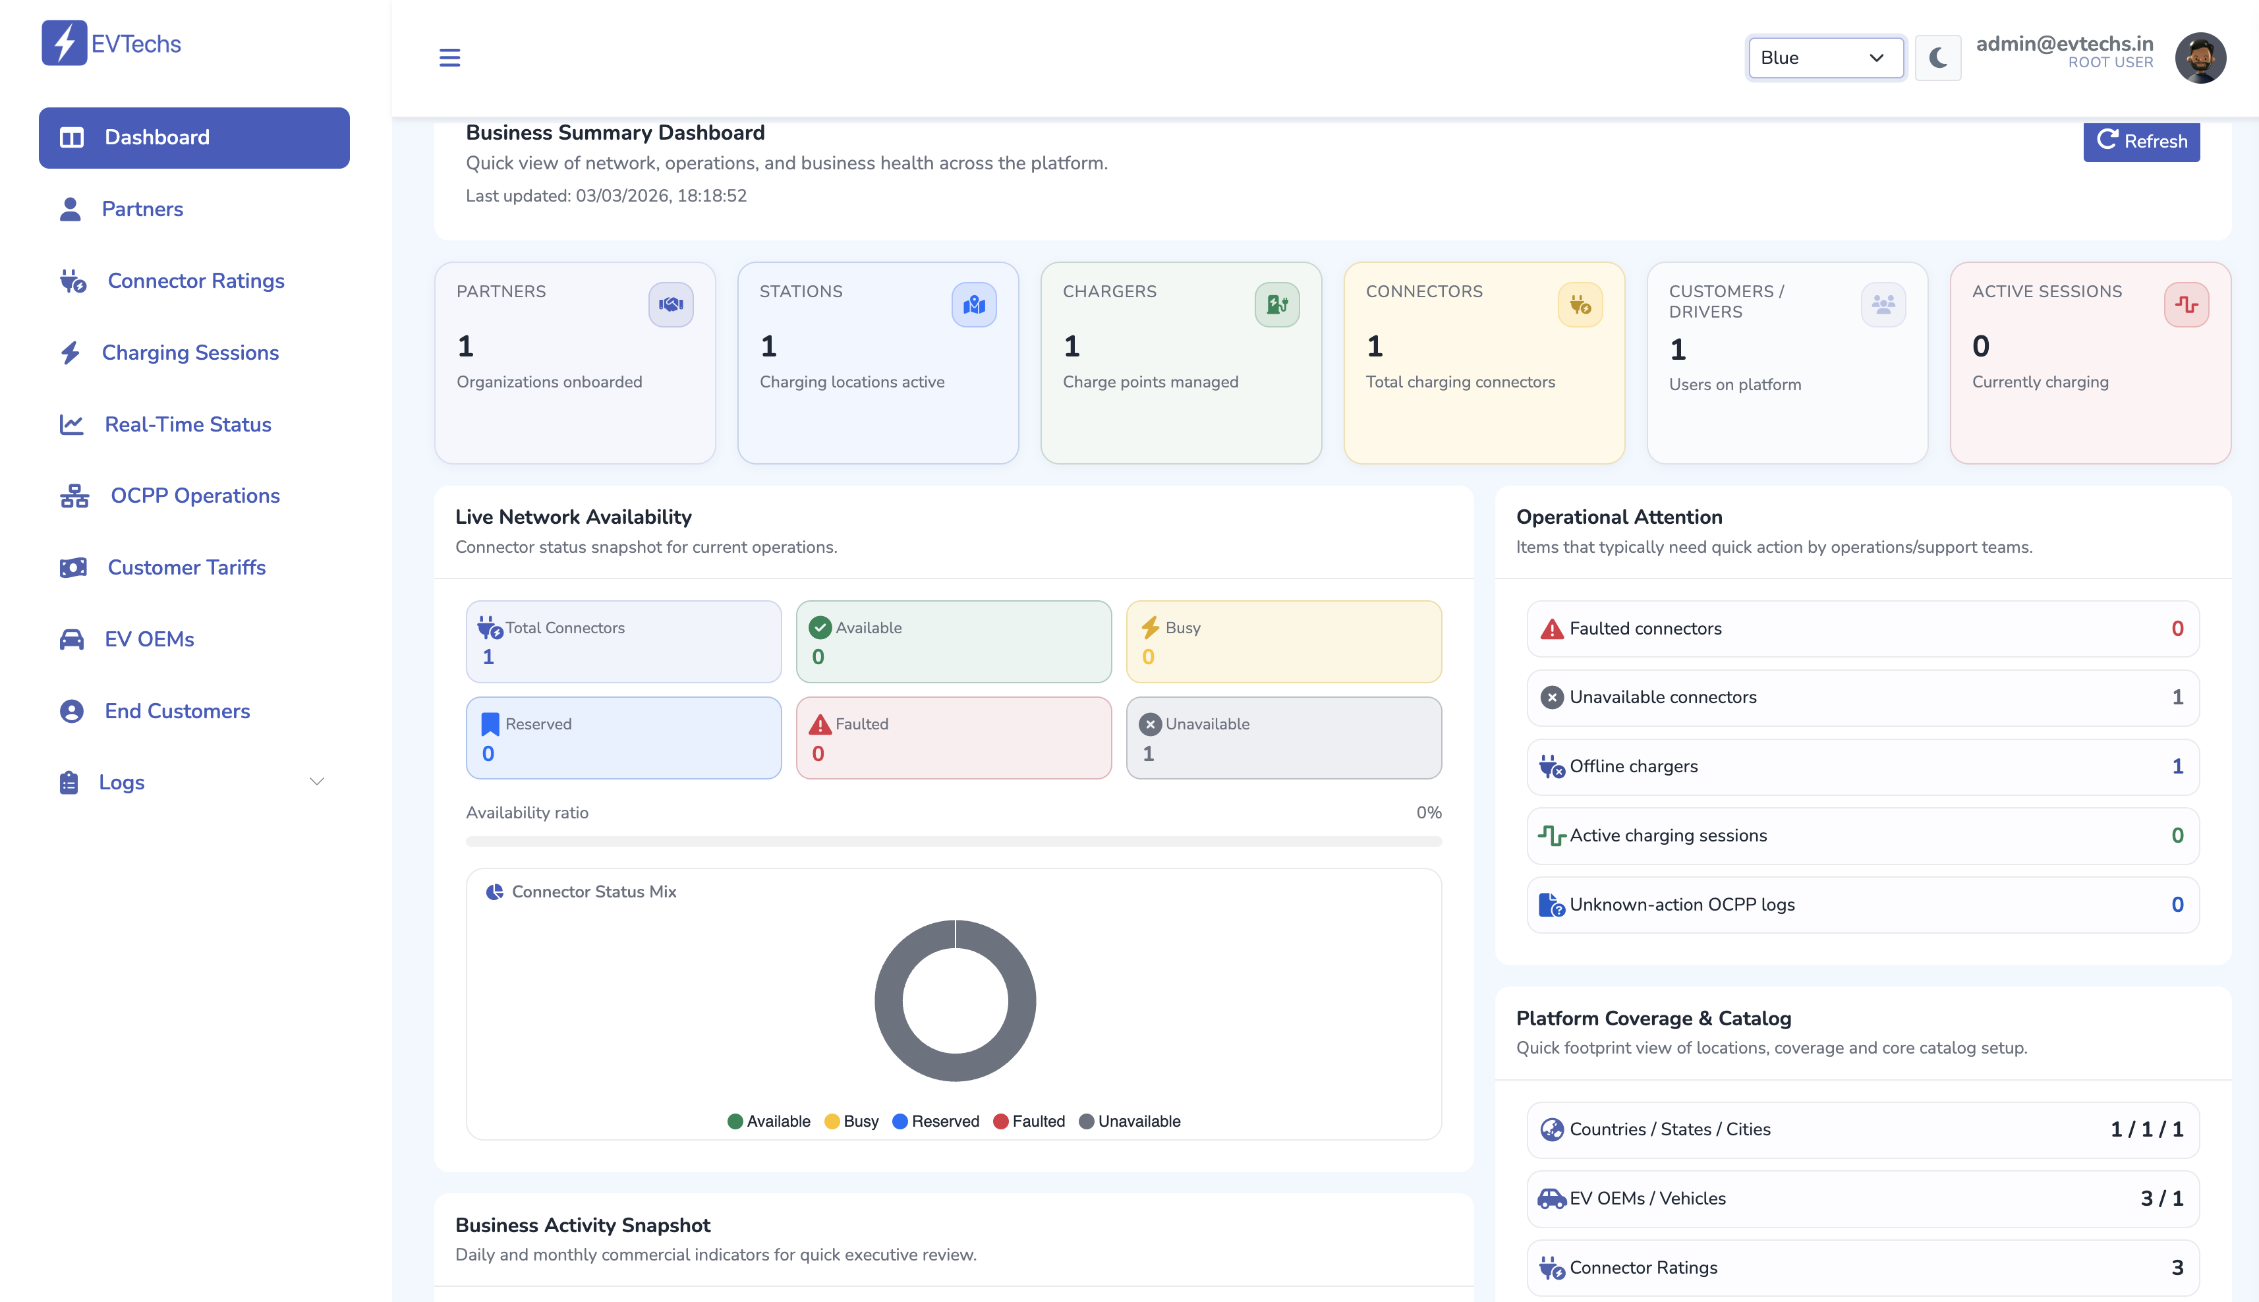
Task: Open Charging Sessions from sidebar
Action: click(190, 353)
